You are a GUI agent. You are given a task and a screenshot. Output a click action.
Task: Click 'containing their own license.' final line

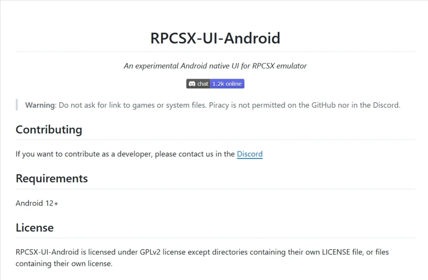click(x=64, y=264)
